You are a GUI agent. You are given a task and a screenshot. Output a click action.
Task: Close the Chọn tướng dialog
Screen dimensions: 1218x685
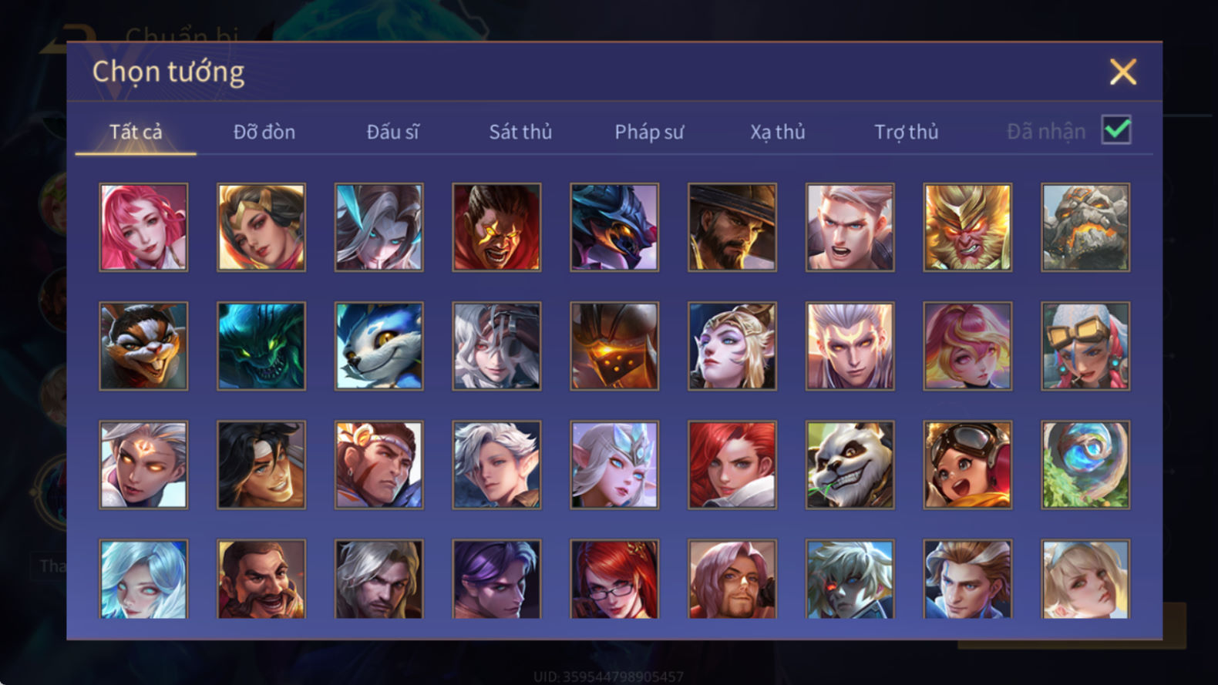pyautogui.click(x=1123, y=72)
